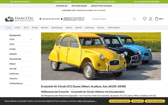This screenshot has height=105, width=168.
Task: Accept all cookies with Alle Cookies akzeptieren
Action: [155, 101]
